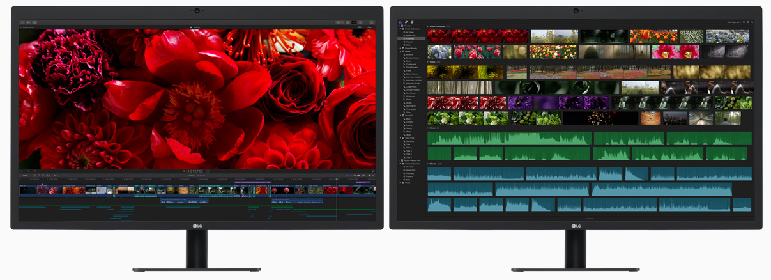
Task: Collapse the Media event under Flowers
Action: click(x=401, y=52)
